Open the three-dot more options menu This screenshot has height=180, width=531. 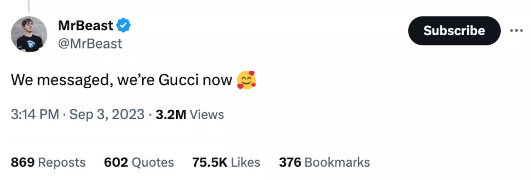pyautogui.click(x=516, y=31)
